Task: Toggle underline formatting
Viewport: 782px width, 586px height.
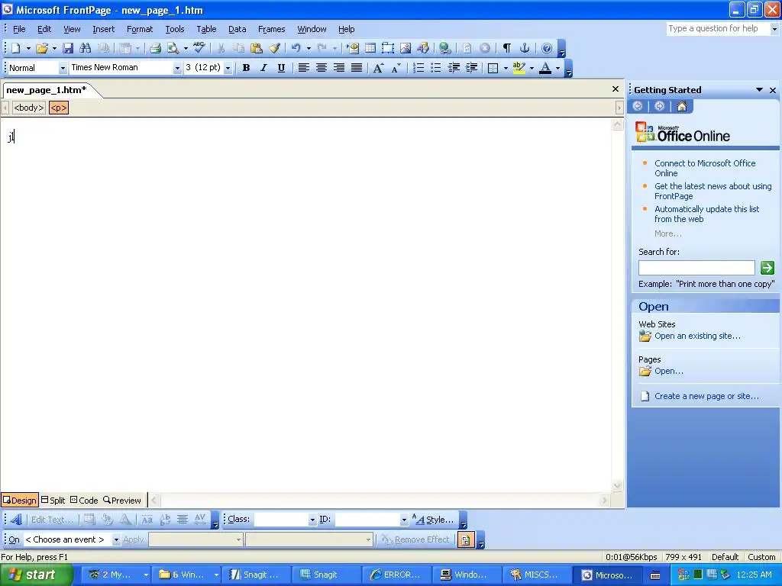Action: pyautogui.click(x=281, y=68)
